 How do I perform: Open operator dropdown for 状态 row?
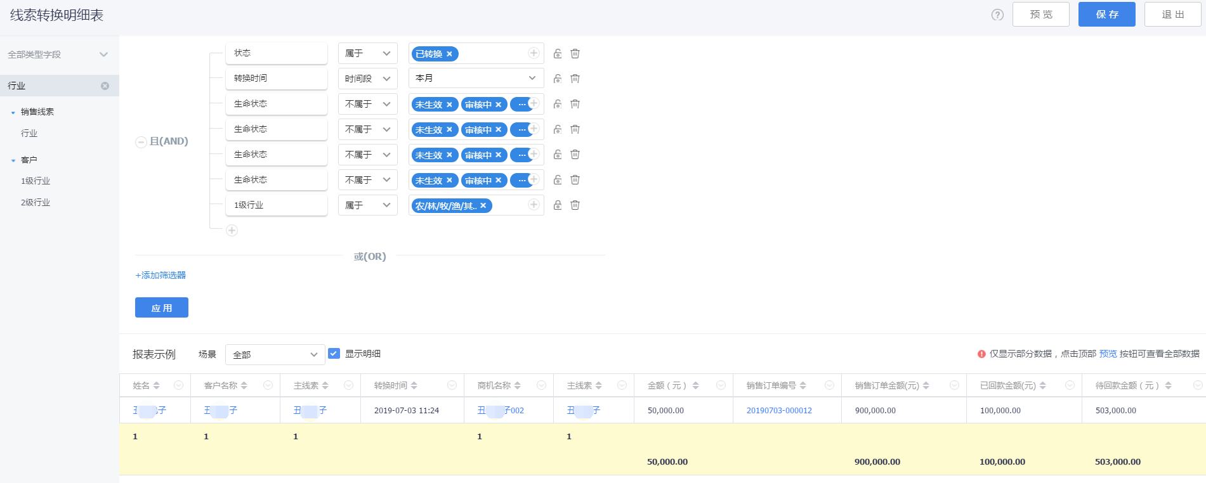368,53
